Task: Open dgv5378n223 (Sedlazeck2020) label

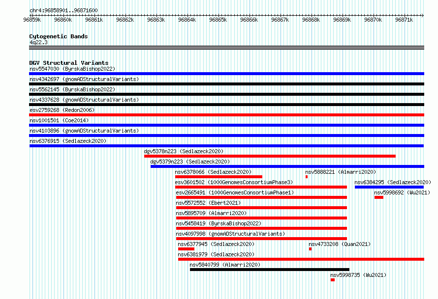Action: point(184,151)
